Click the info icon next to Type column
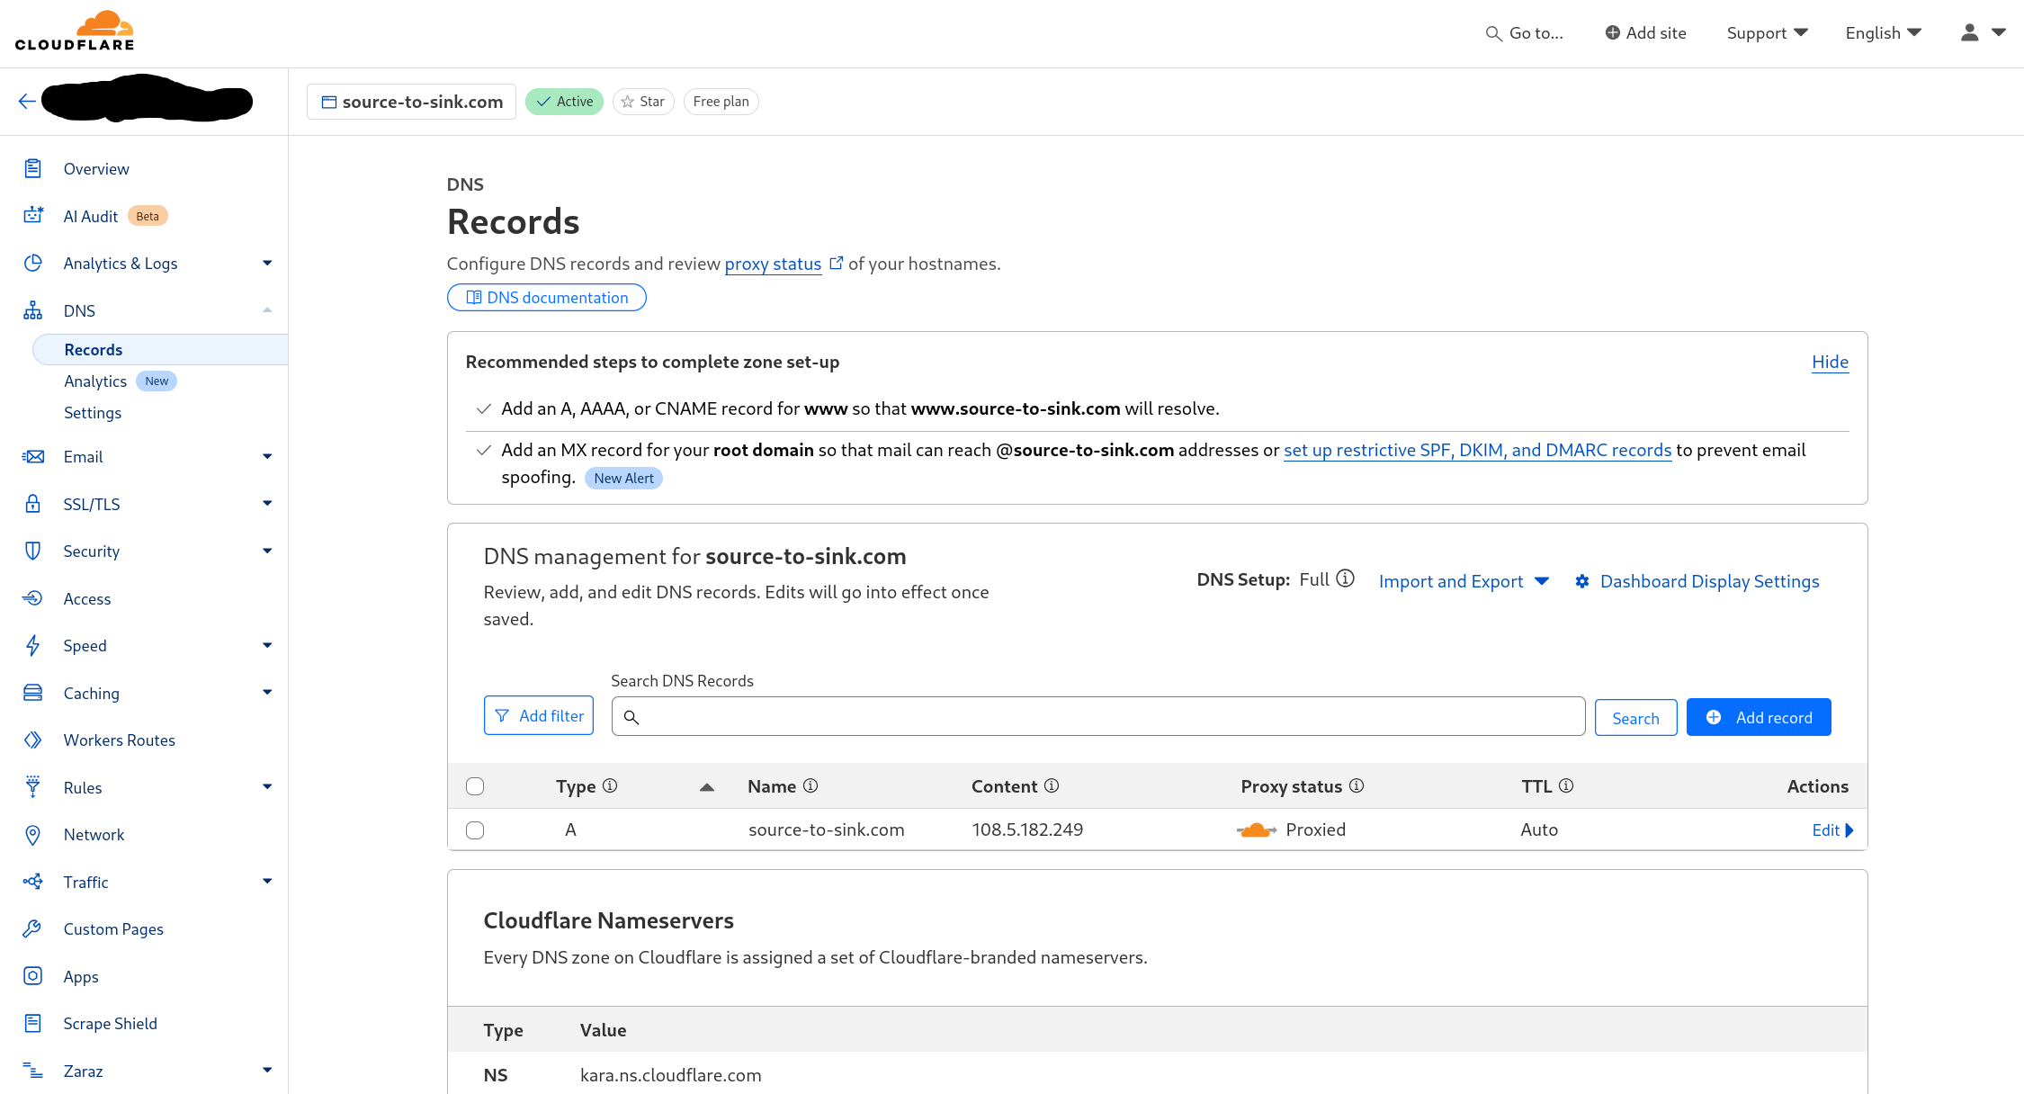 610,785
